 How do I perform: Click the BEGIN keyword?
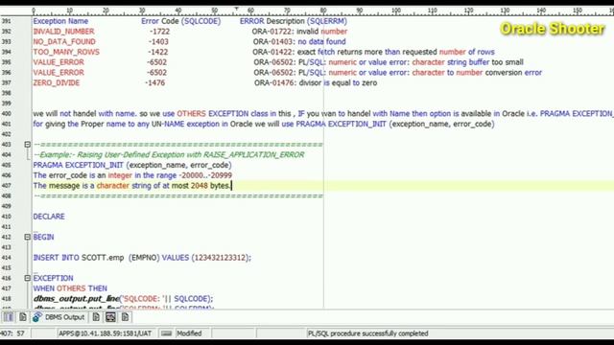click(43, 237)
